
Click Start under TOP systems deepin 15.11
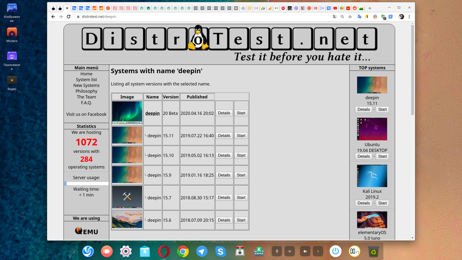pyautogui.click(x=382, y=109)
